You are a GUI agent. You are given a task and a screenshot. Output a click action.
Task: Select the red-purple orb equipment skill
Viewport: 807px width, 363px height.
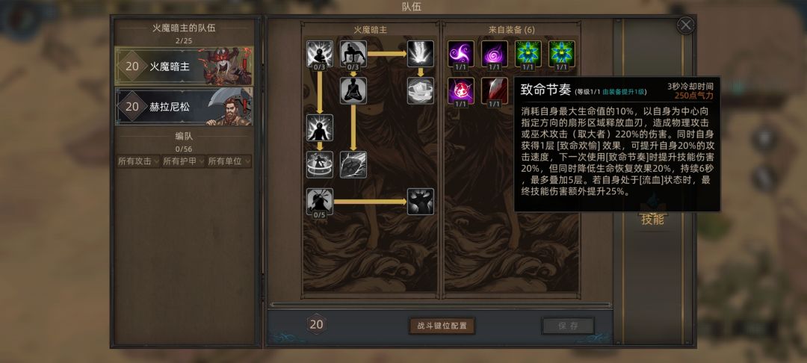tap(460, 90)
